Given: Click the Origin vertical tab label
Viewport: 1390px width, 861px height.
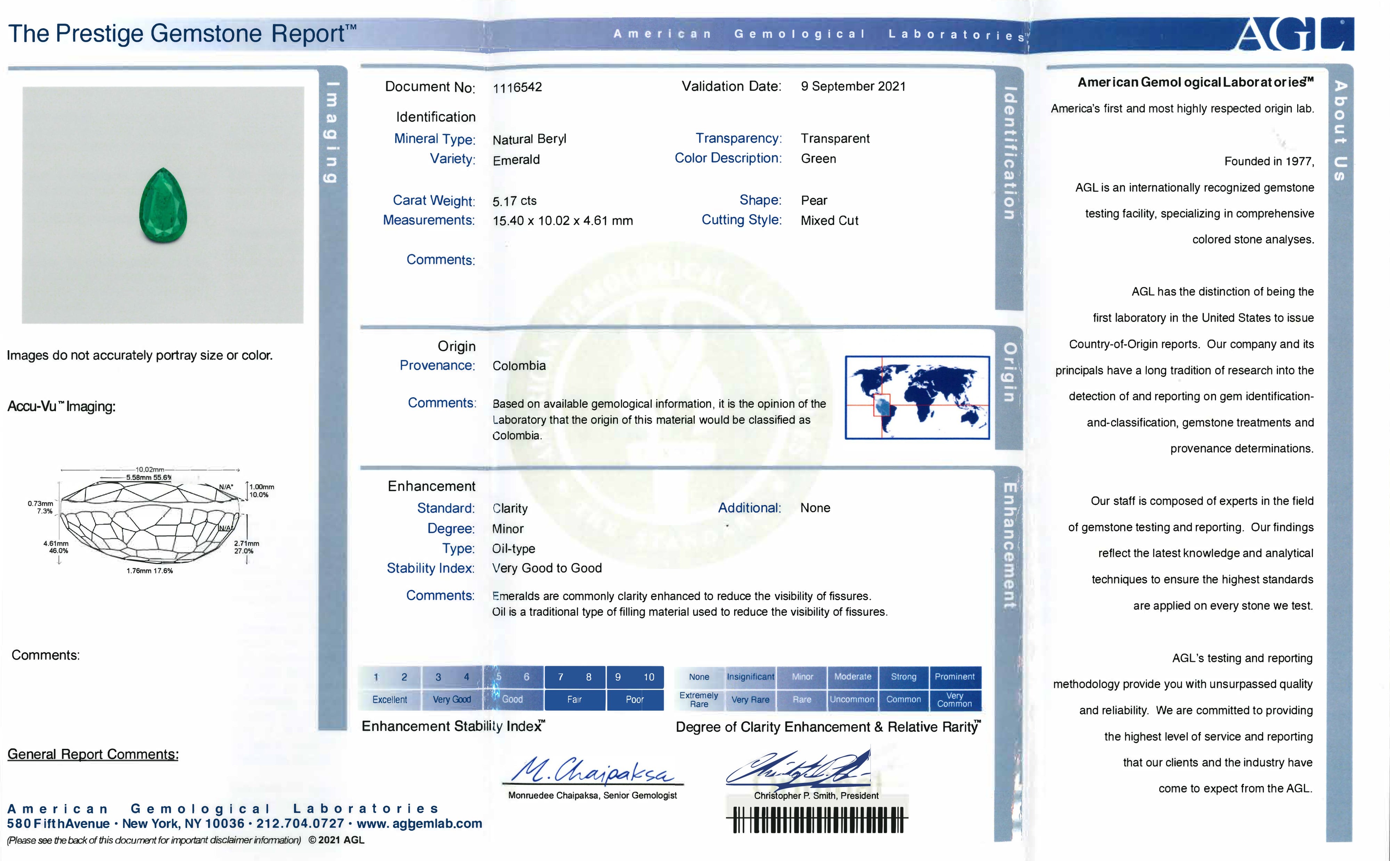Looking at the screenshot, I should coord(1009,372).
